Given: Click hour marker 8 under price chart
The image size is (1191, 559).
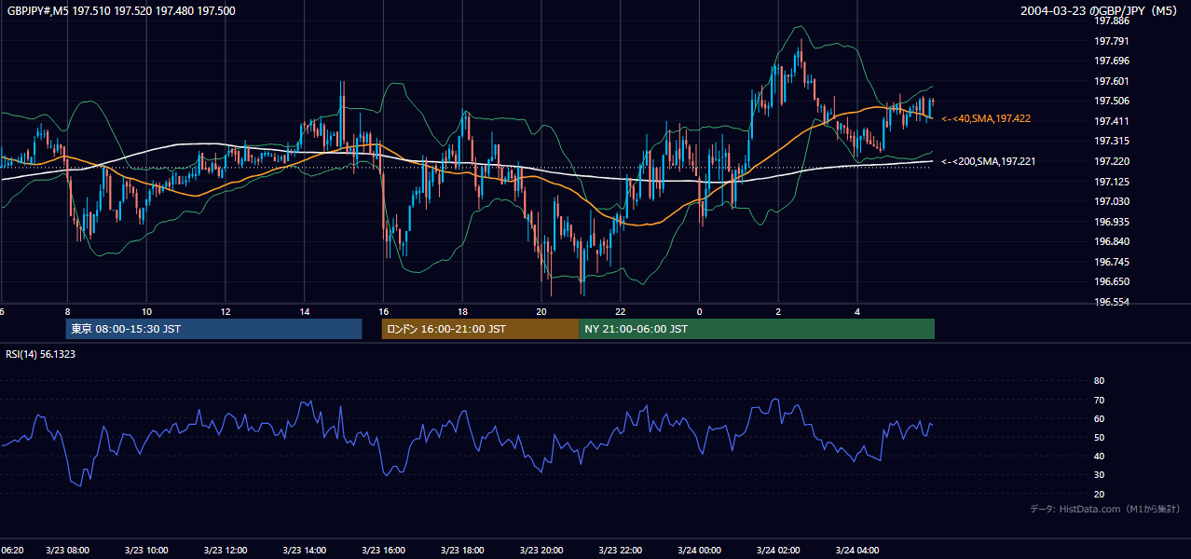Looking at the screenshot, I should [x=67, y=311].
